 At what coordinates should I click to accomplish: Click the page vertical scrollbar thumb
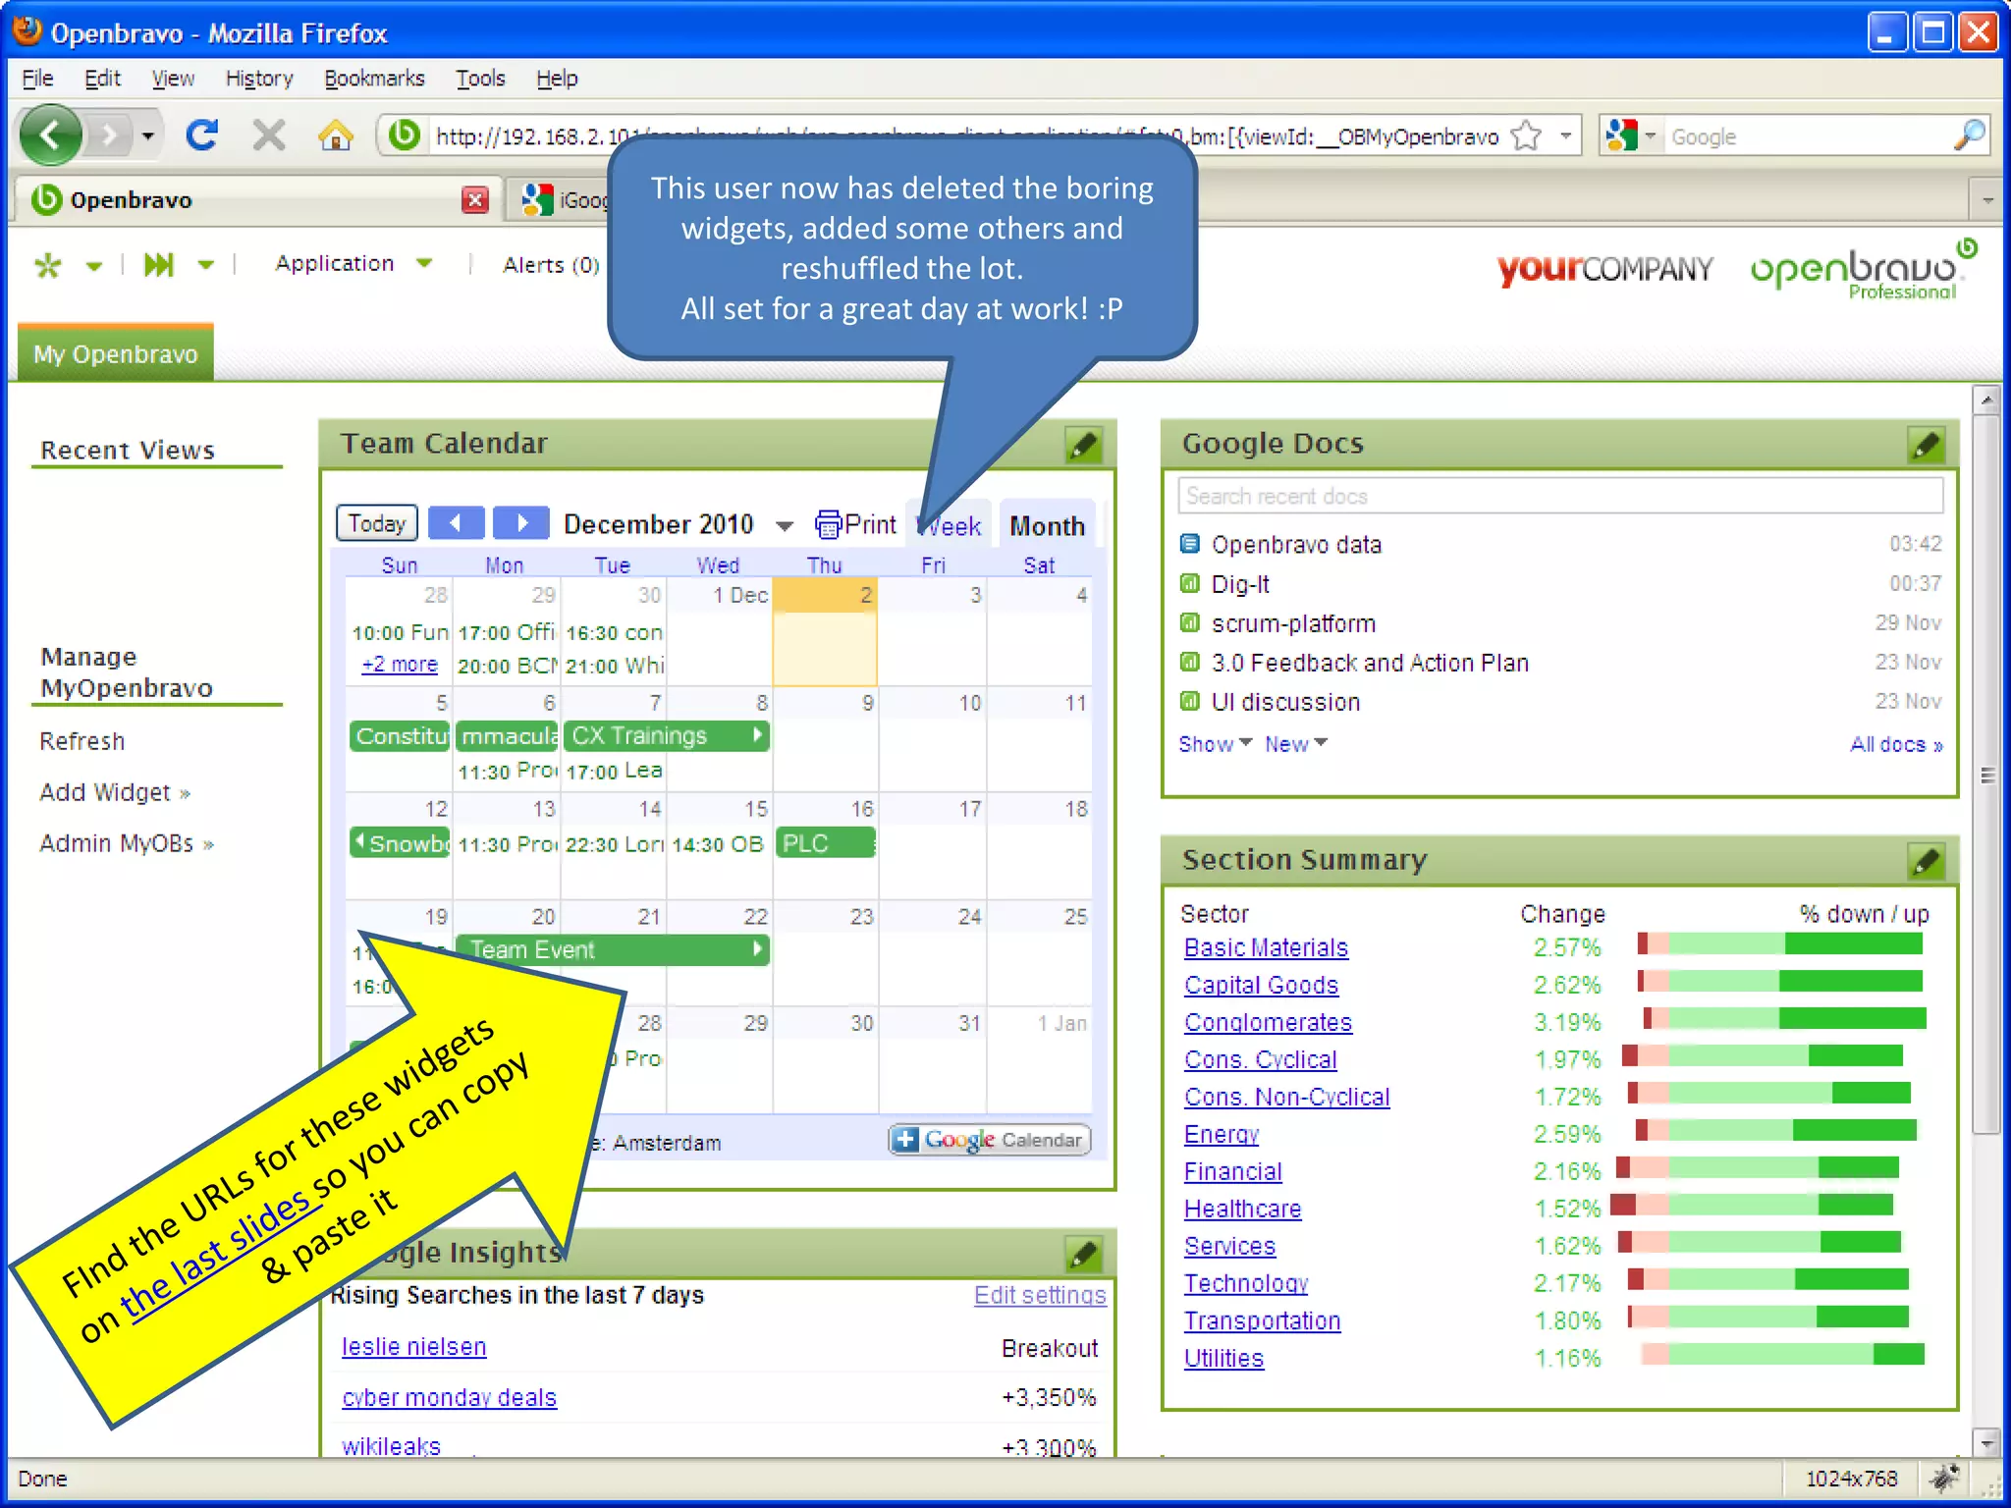coord(1986,775)
